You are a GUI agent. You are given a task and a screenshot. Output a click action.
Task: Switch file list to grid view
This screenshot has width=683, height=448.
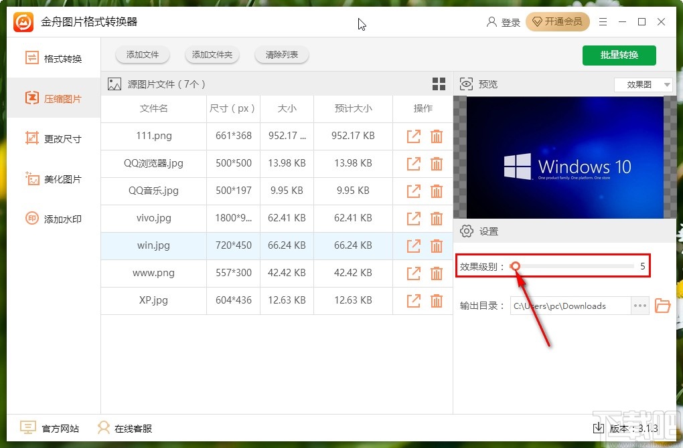(439, 84)
